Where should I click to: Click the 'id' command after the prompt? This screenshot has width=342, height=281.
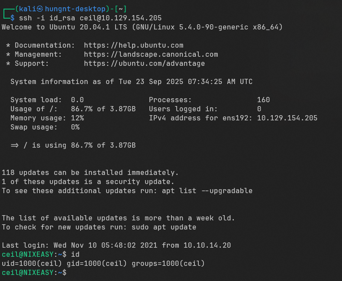[75, 254]
